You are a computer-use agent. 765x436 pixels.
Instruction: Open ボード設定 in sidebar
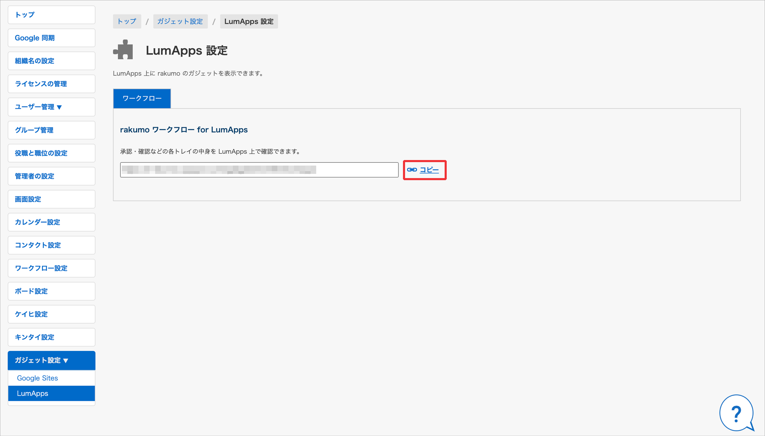[51, 291]
